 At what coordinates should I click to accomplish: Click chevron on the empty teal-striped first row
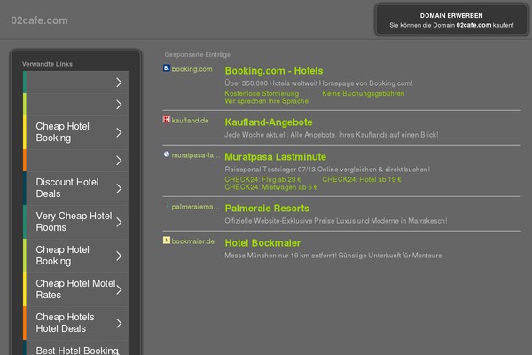(119, 83)
